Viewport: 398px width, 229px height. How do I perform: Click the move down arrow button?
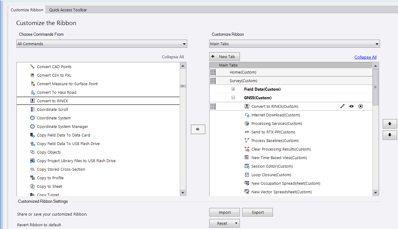[389, 135]
